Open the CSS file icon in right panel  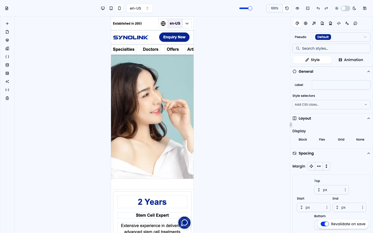(322, 23)
